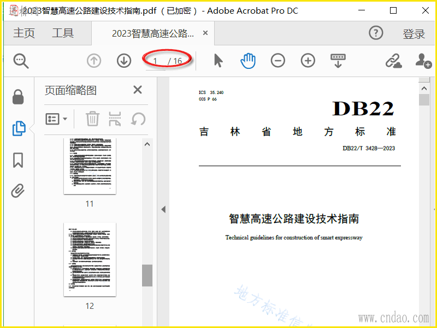Share a link to the file
Screen dimensions: 437x328
point(393,61)
